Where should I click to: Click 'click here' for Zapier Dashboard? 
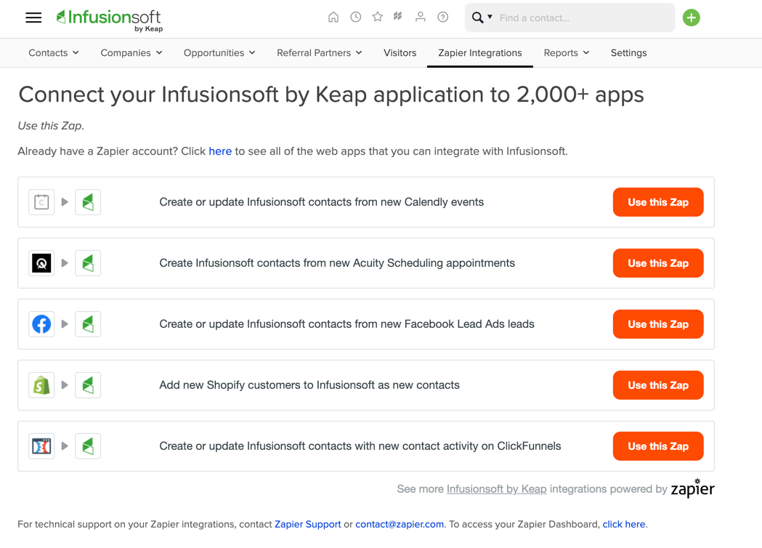click(624, 524)
